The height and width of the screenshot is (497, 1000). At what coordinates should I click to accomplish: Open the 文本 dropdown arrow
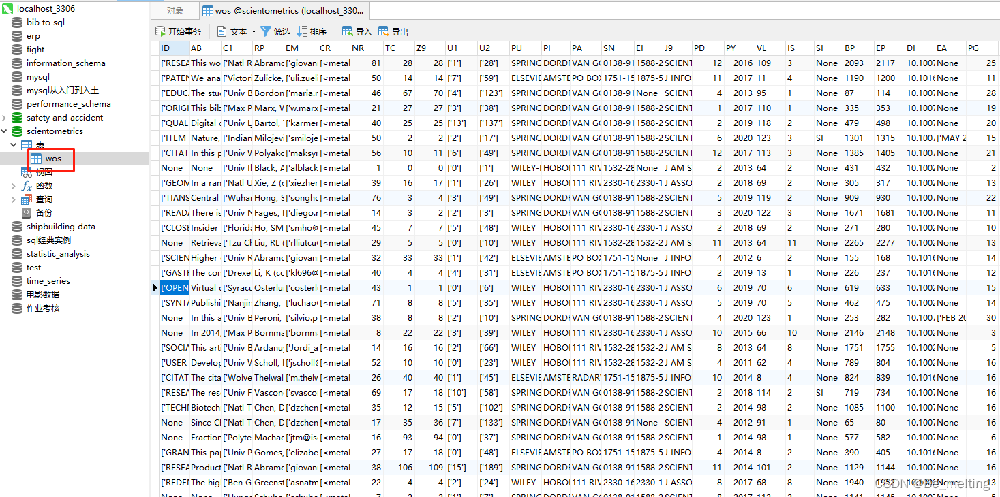coord(254,32)
